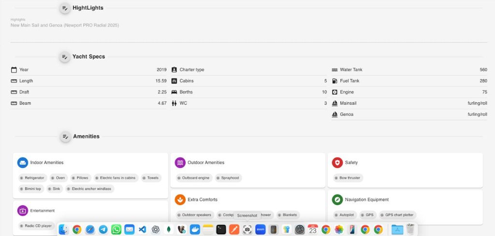
Task: Click the Amenities section list icon
Action: tap(65, 137)
